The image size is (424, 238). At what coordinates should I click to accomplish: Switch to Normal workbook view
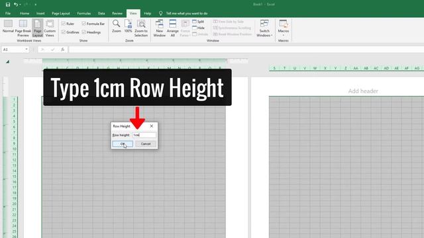click(8, 26)
